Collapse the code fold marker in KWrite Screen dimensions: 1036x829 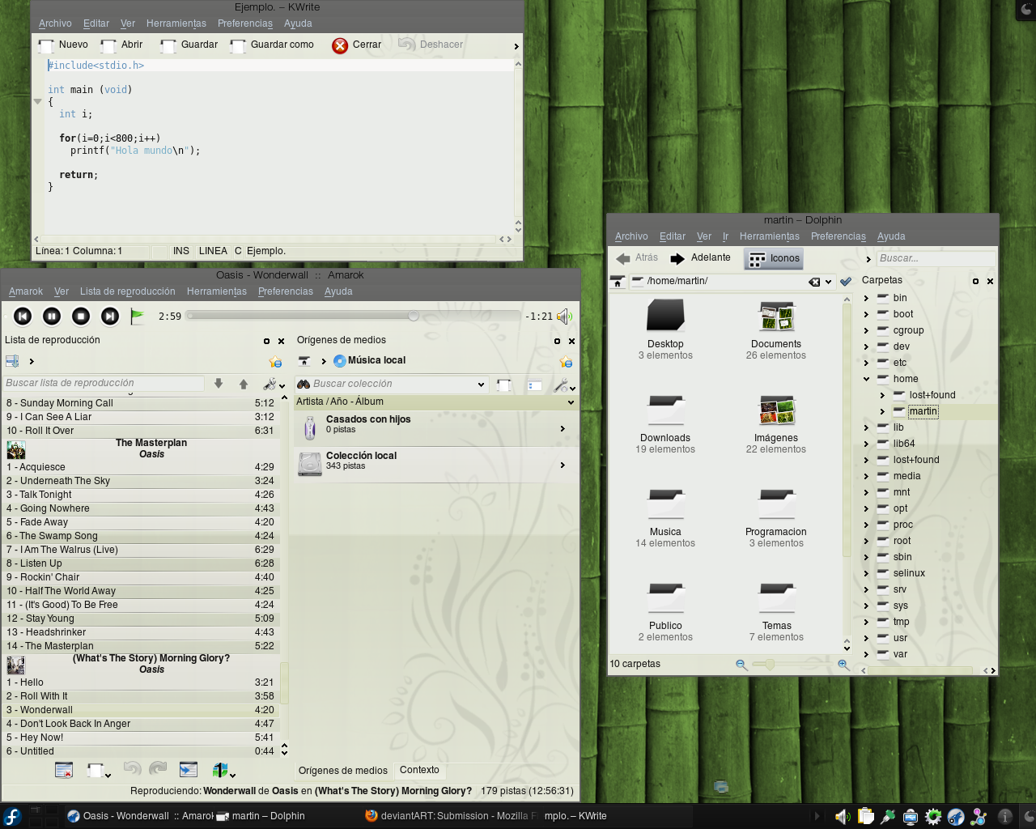(37, 102)
